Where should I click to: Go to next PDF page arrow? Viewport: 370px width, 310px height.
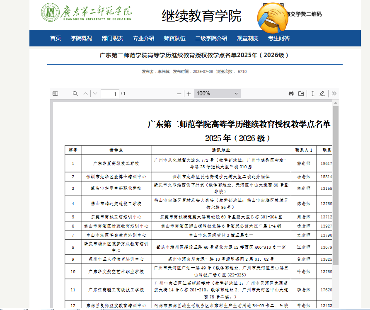95,94
